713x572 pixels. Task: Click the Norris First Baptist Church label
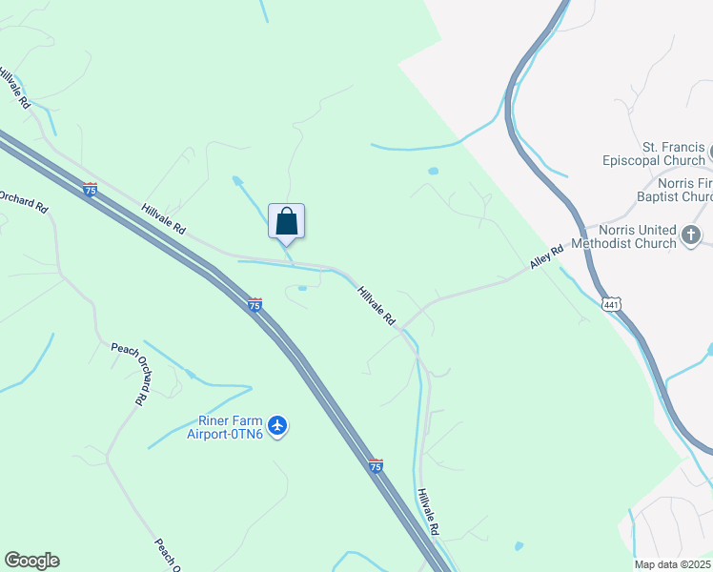point(675,190)
